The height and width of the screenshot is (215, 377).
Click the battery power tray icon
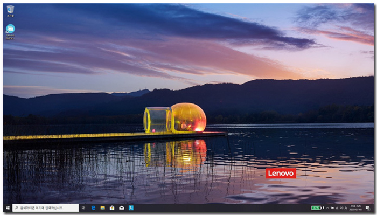tap(332, 208)
